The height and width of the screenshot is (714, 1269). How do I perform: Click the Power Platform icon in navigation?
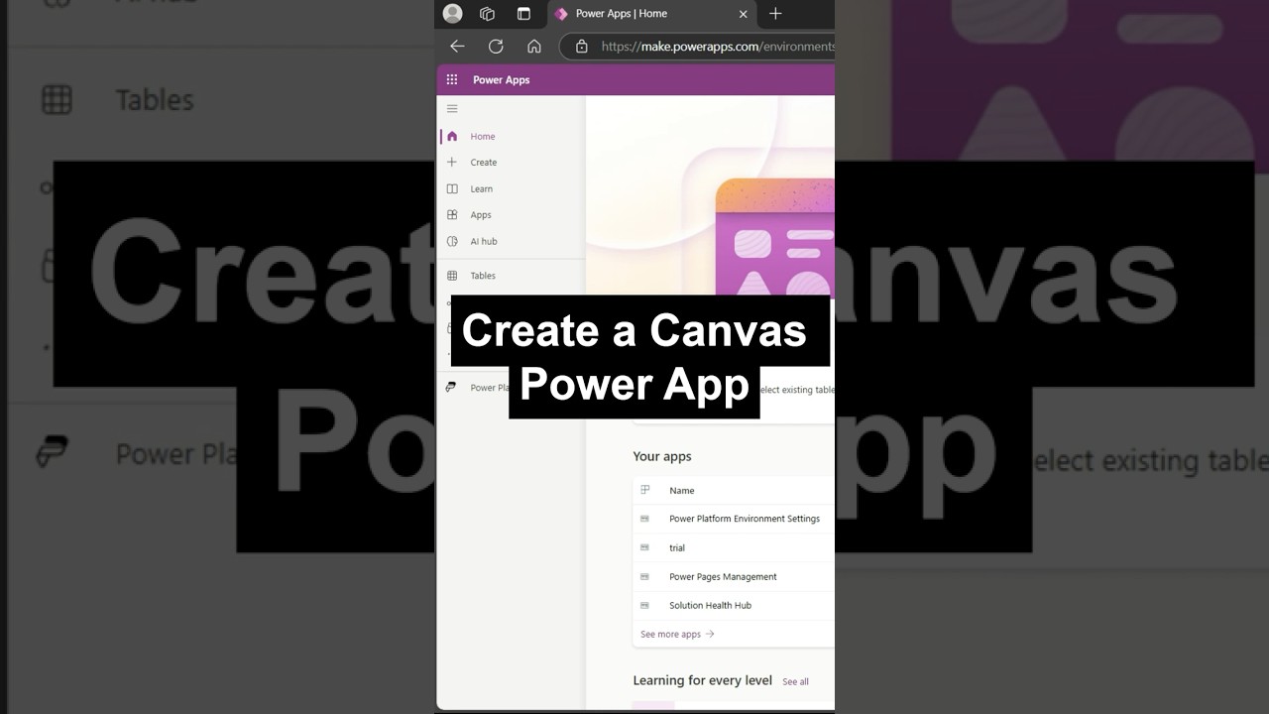coord(451,388)
